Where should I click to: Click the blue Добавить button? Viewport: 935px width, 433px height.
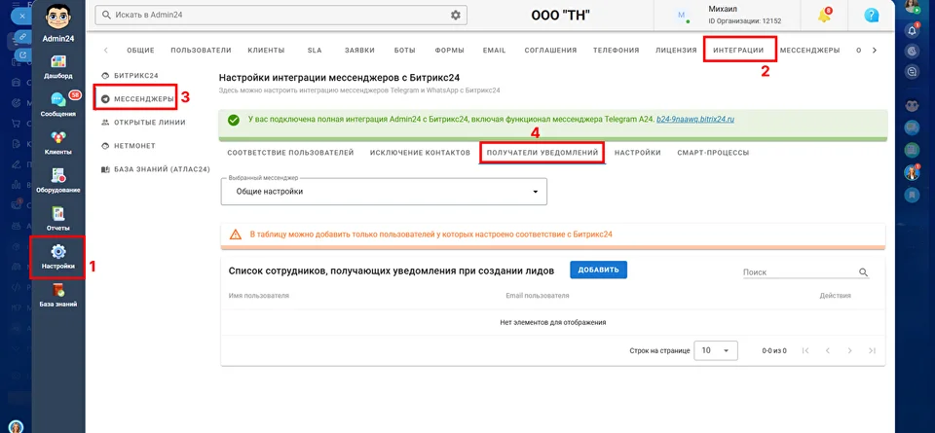[x=598, y=270]
